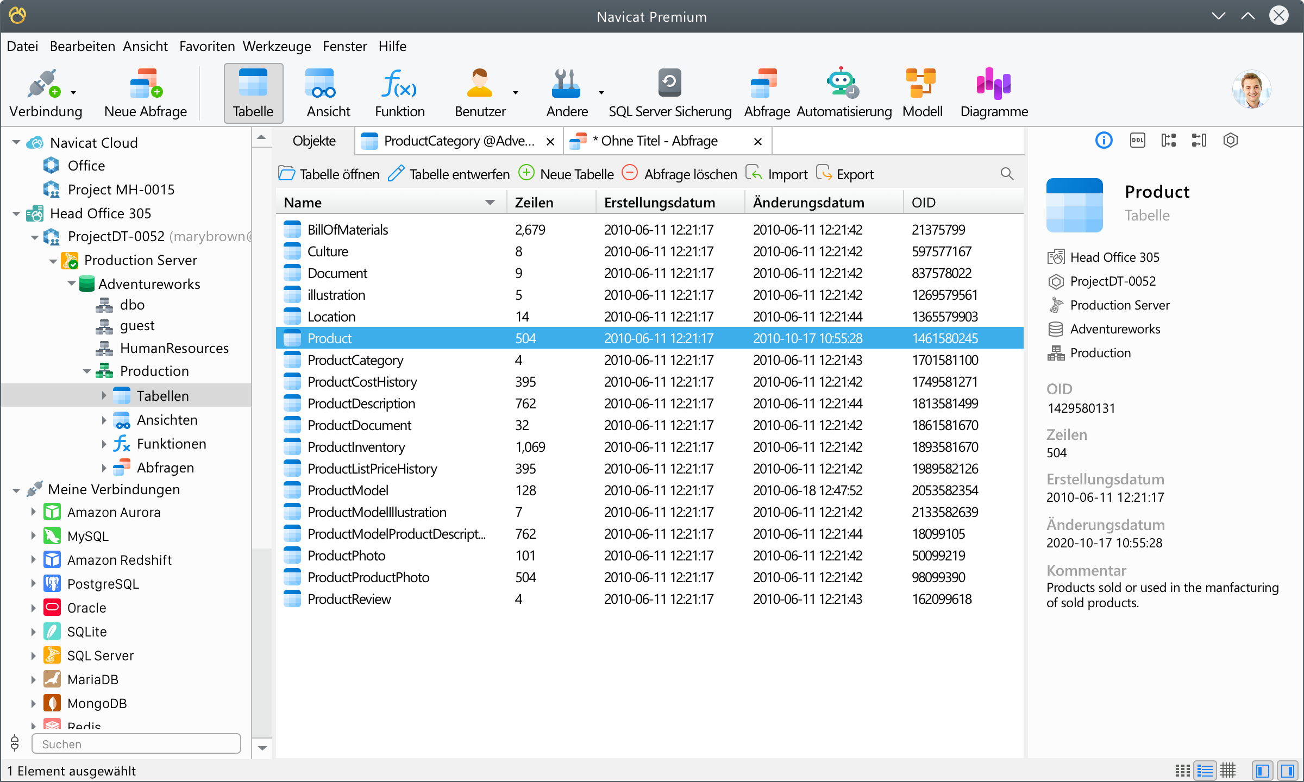Toggle the right information pane visibility
Image resolution: width=1304 pixels, height=782 pixels.
click(x=1288, y=770)
